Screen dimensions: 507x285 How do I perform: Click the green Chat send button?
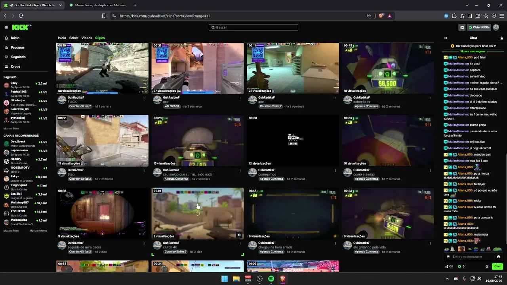[497, 266]
